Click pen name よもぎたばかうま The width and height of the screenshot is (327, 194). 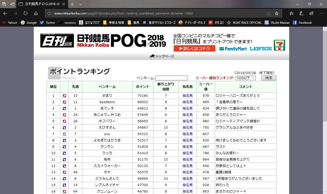click(x=107, y=140)
